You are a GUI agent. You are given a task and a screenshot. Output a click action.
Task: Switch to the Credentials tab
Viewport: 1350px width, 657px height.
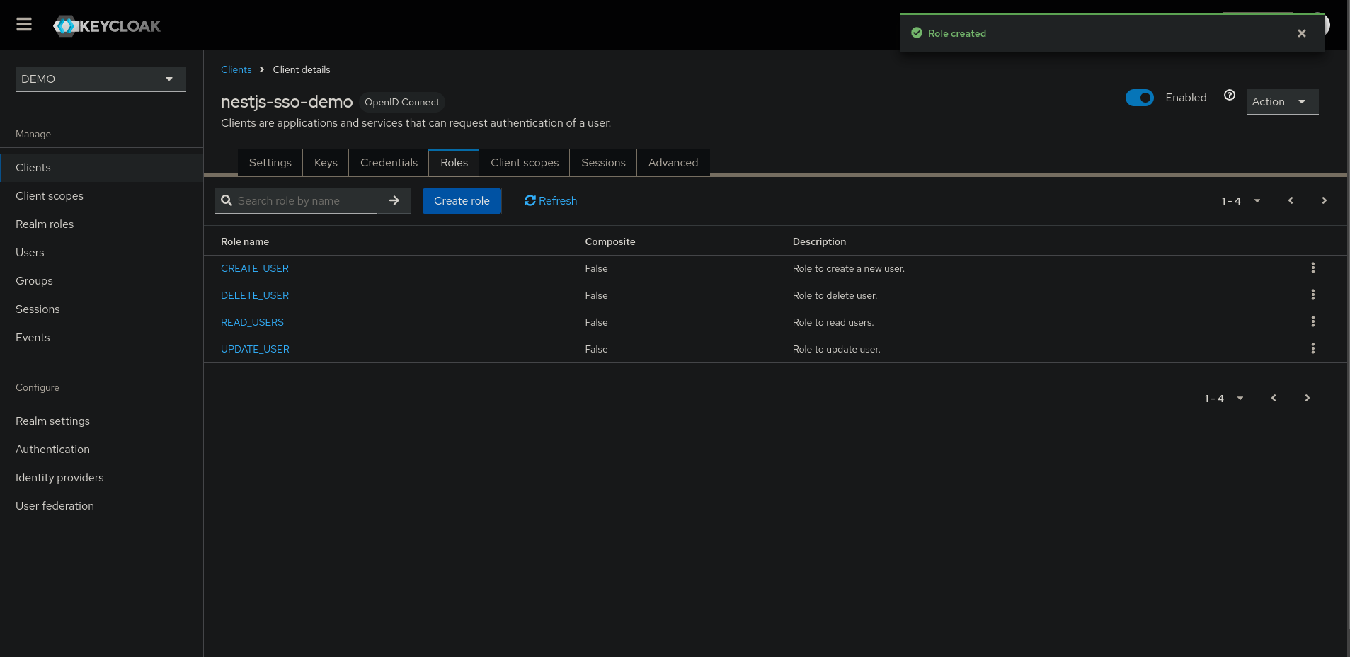pos(389,163)
